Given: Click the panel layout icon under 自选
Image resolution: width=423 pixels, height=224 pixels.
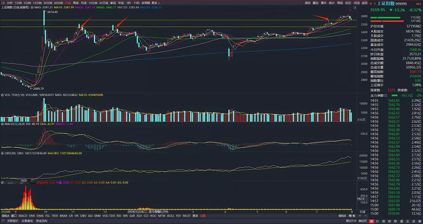Looking at the screenshot, I should [x=355, y=7].
